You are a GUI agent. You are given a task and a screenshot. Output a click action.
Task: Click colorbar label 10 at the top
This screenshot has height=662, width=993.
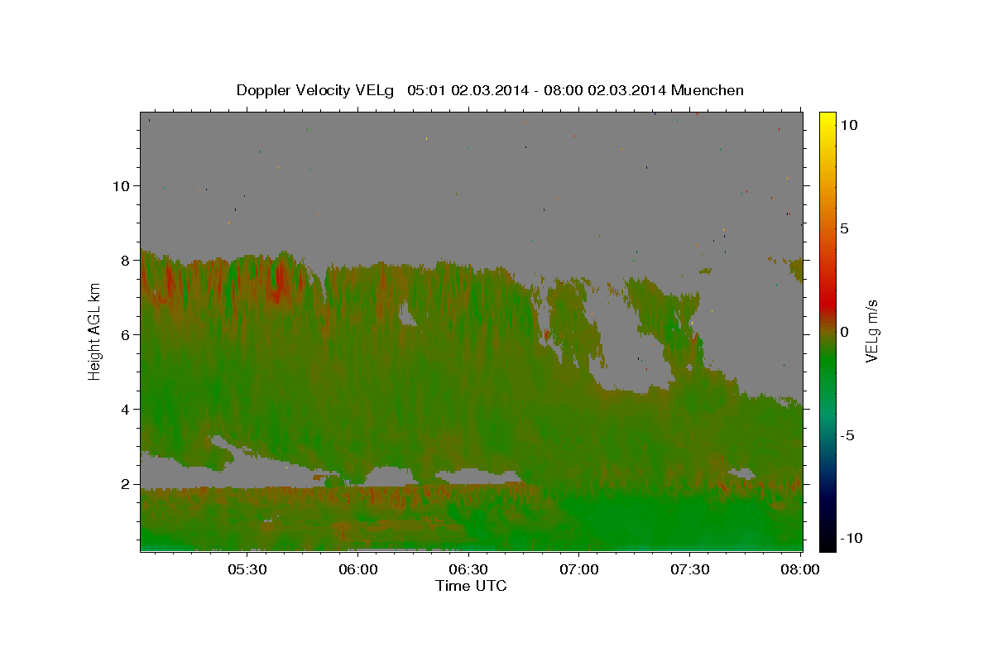(x=848, y=125)
